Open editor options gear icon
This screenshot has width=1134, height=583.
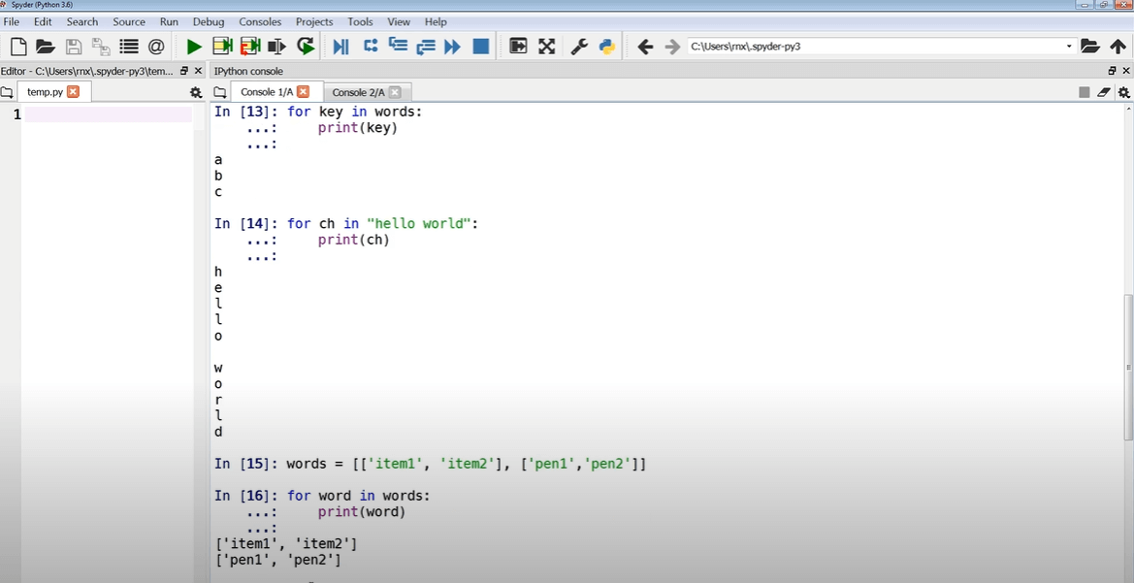tap(195, 92)
